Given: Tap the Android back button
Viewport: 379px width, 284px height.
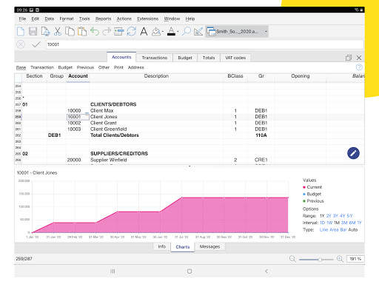Looking at the screenshot, I should click(x=266, y=271).
